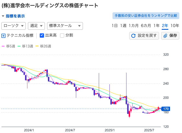The image size is (182, 133).
Task: Select the 10年 period tab
Action: point(175,26)
